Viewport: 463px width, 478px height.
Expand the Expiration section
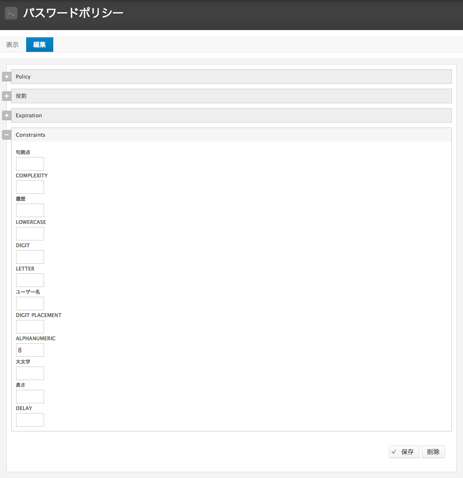6,115
